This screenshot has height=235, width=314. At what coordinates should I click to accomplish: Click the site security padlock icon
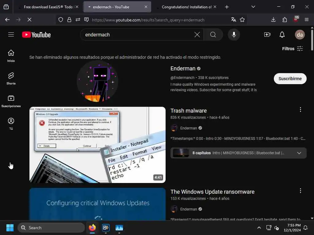(69, 20)
